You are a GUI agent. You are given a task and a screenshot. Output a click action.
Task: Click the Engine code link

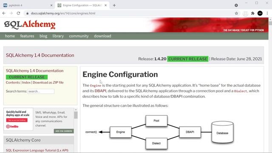(x=96, y=85)
